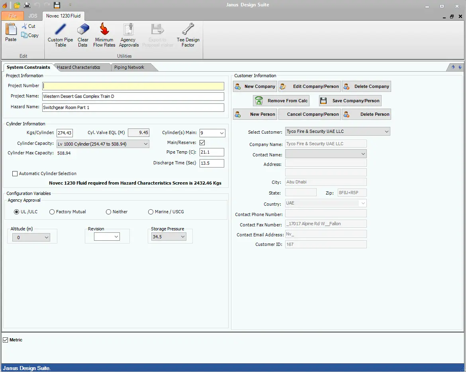Screen dimensions: 466x372
Task: Enable Automatic Cylinder Selection
Action: coord(15,174)
